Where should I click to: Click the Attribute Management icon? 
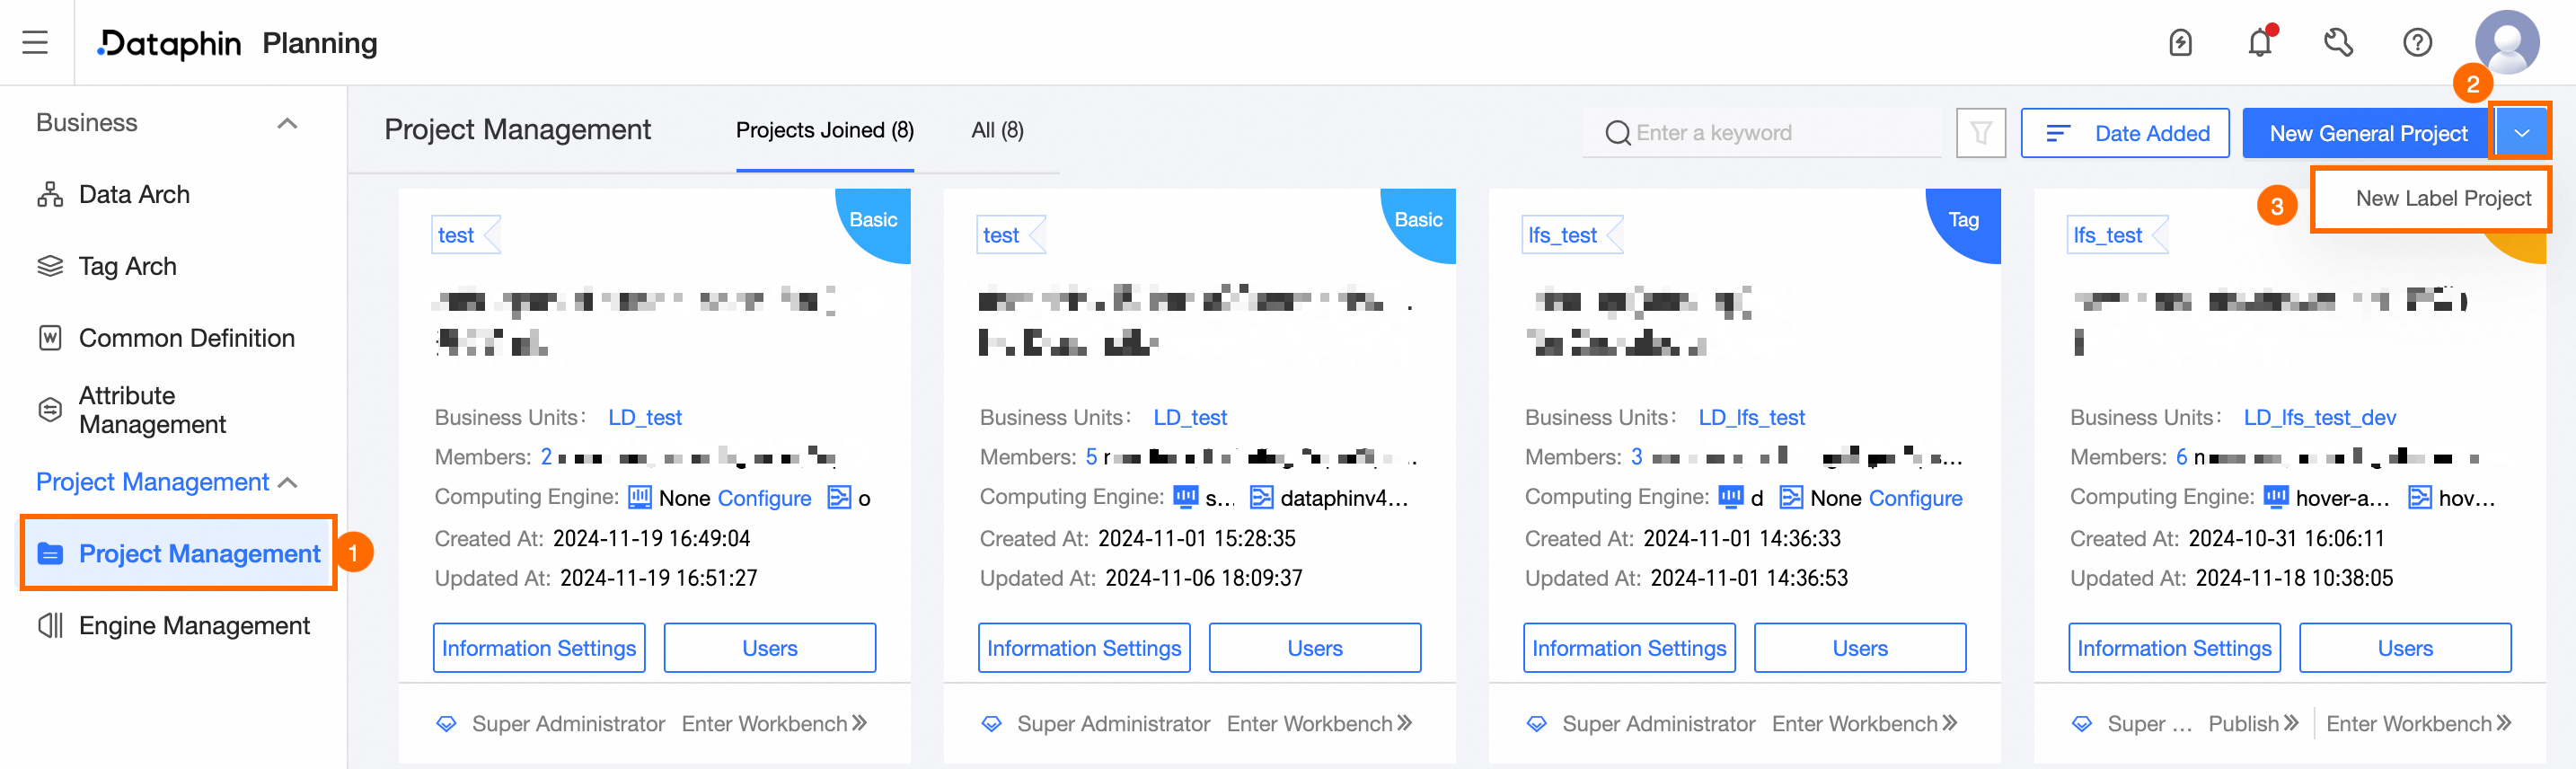pos(50,410)
